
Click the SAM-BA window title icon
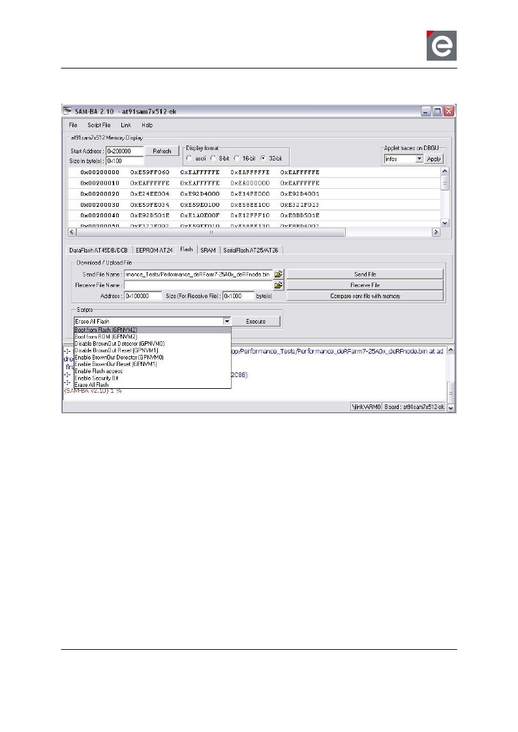pyautogui.click(x=68, y=111)
